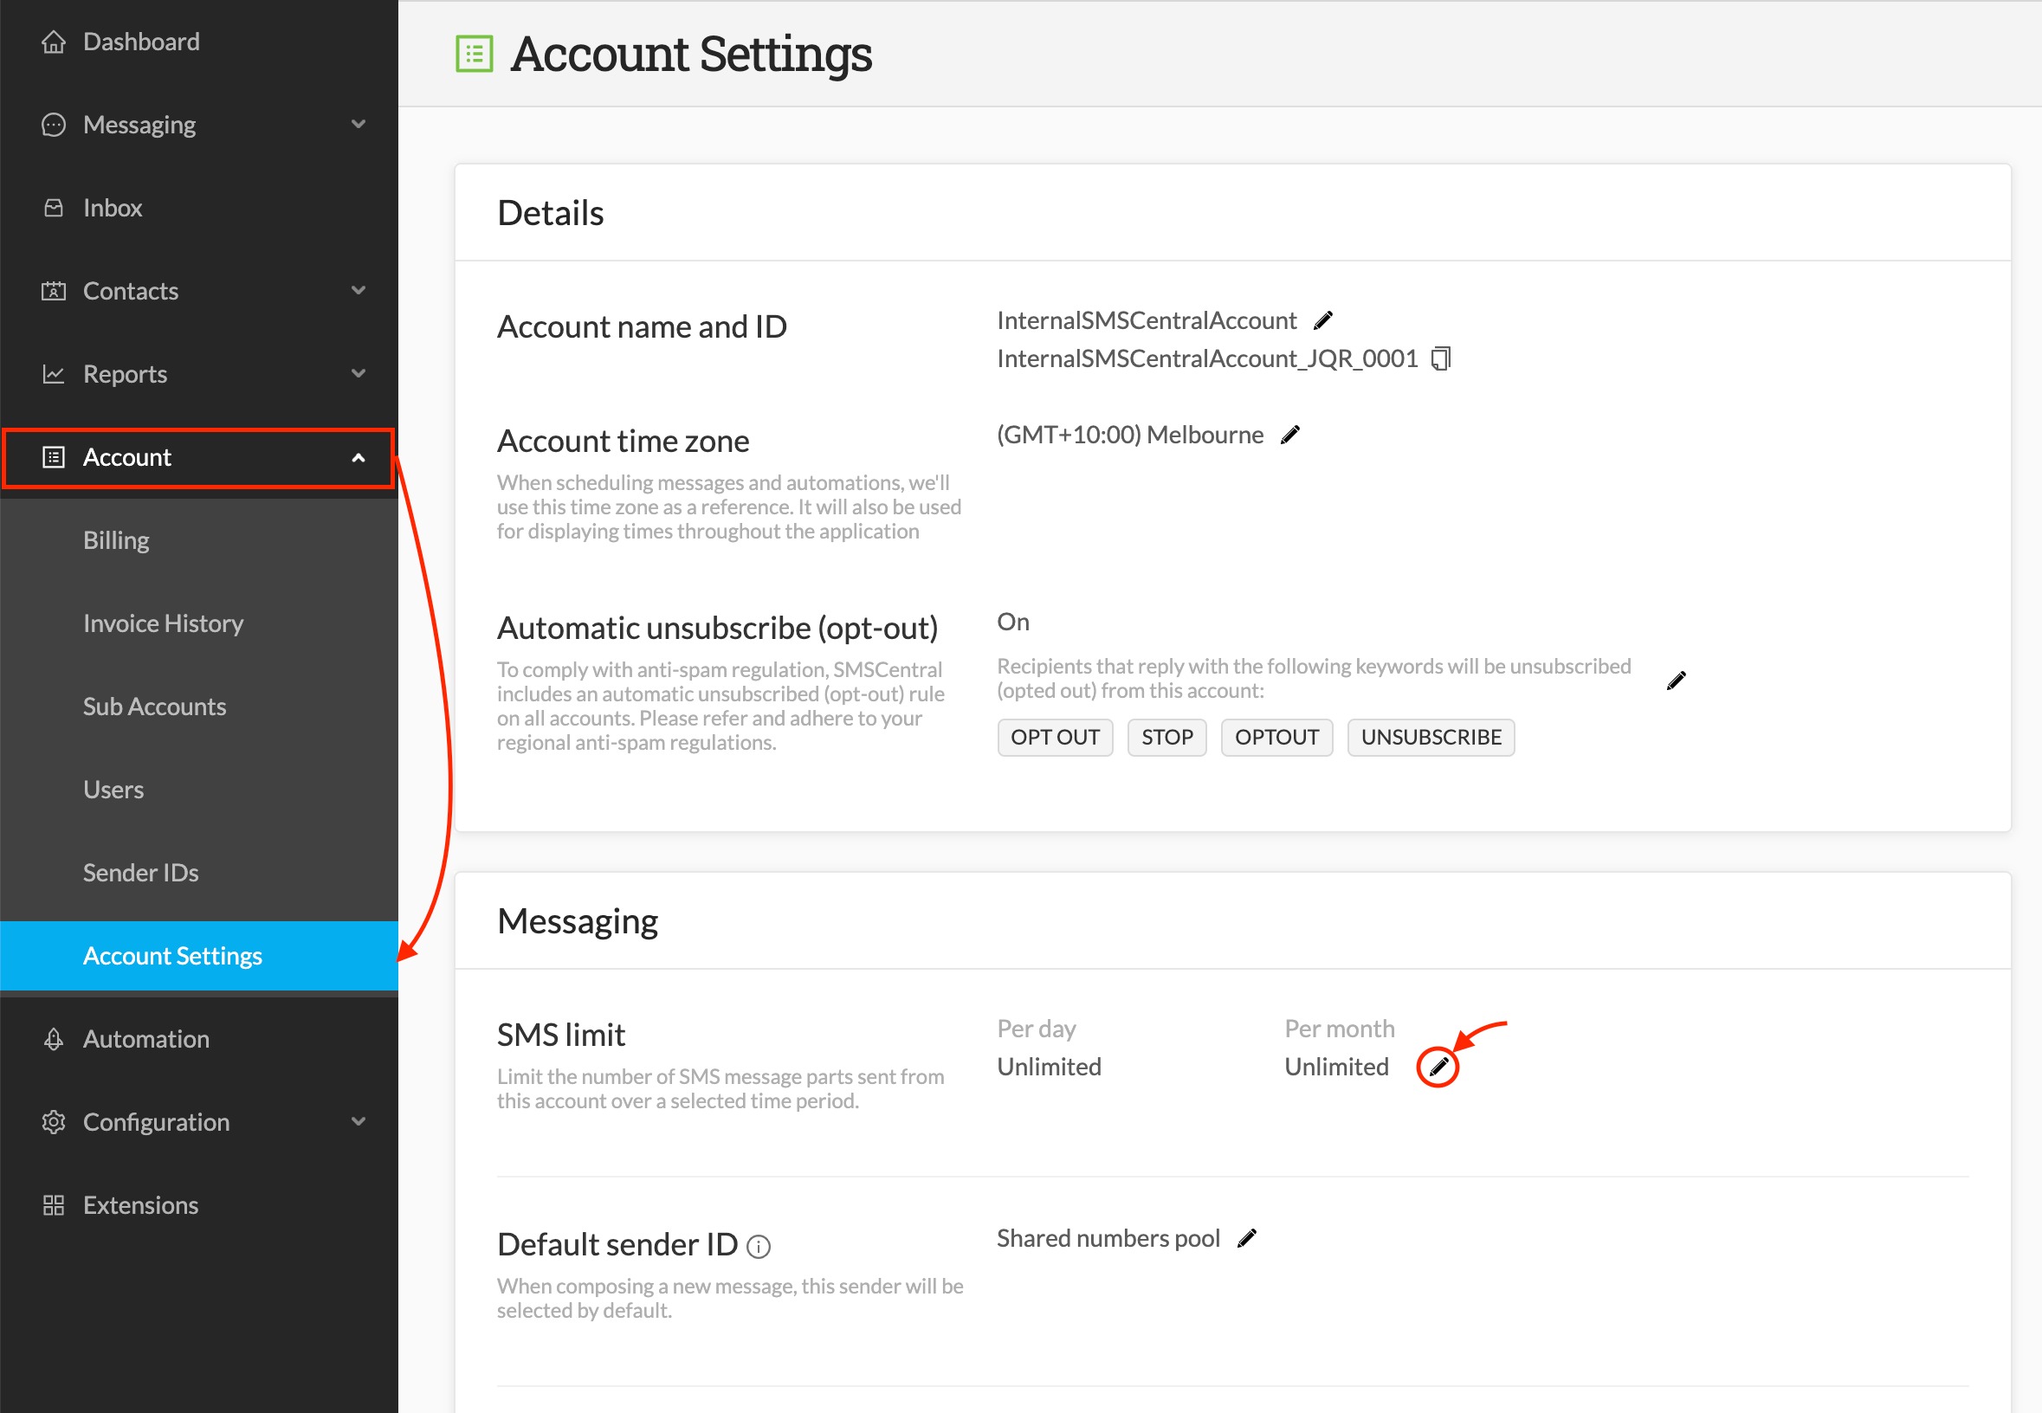Edit the account name using its pencil icon
This screenshot has width=2042, height=1413.
[1323, 319]
